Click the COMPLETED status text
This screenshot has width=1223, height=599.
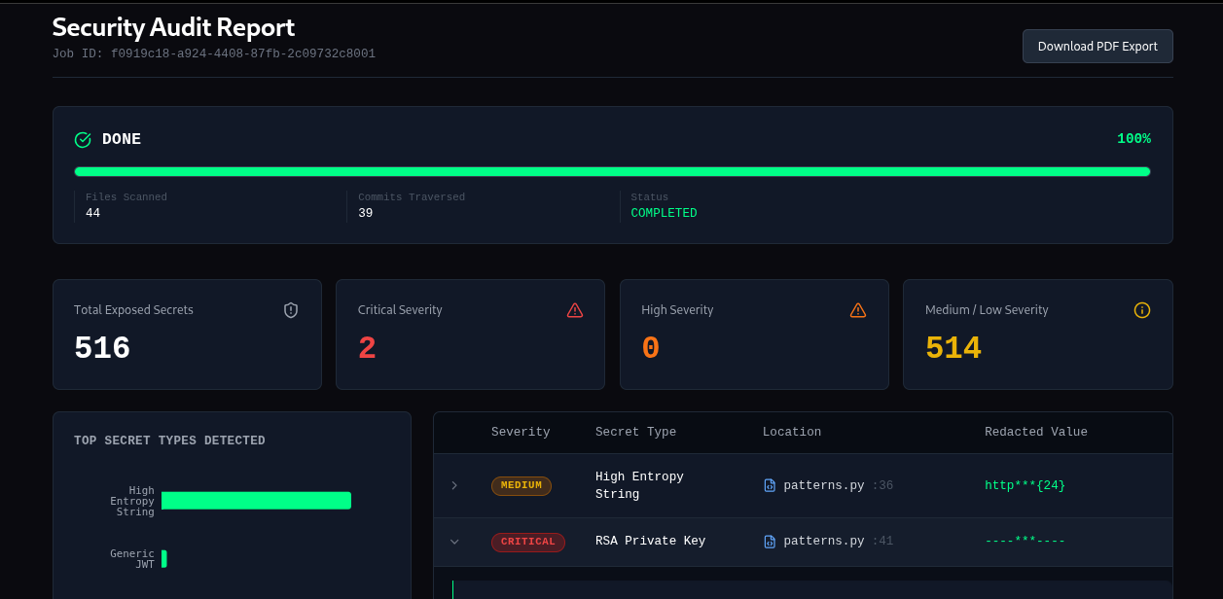(664, 213)
